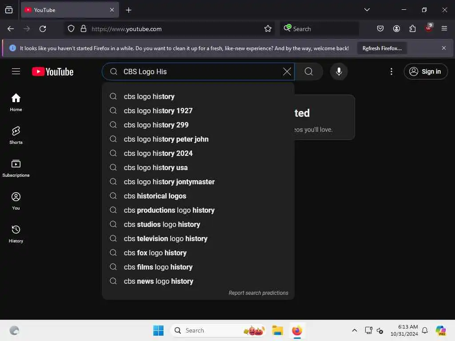Open Shorts in sidebar
The height and width of the screenshot is (341, 455).
click(16, 135)
